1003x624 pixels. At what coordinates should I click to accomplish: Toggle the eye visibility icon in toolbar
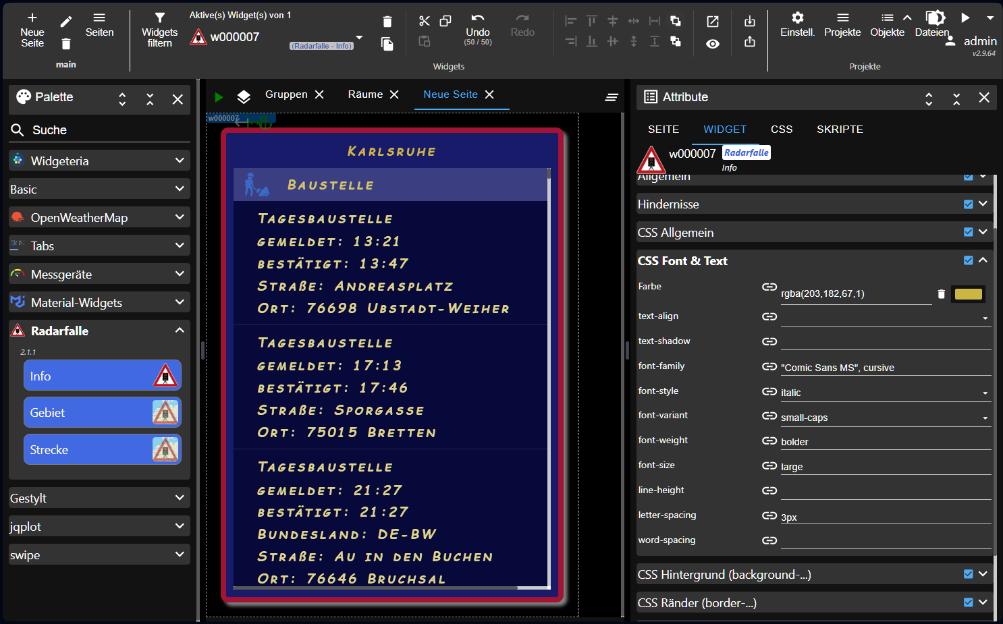pyautogui.click(x=713, y=44)
